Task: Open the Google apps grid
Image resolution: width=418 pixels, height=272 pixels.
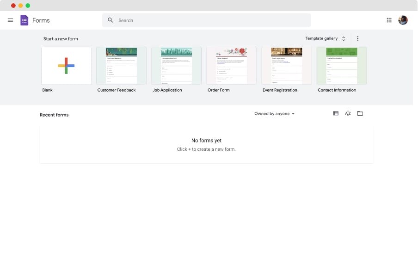Action: pos(389,20)
